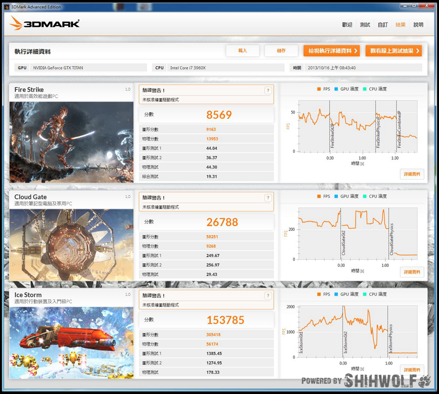439x394 pixels.
Task: Click the 載入 button
Action: (243, 51)
